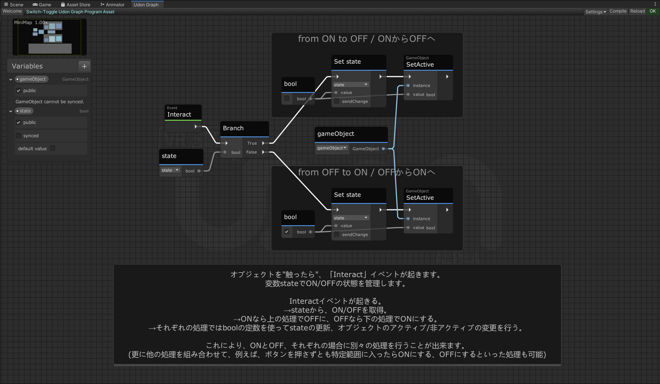Click the instance input pin on upper SetActive node
The height and width of the screenshot is (384, 660).
click(x=408, y=85)
